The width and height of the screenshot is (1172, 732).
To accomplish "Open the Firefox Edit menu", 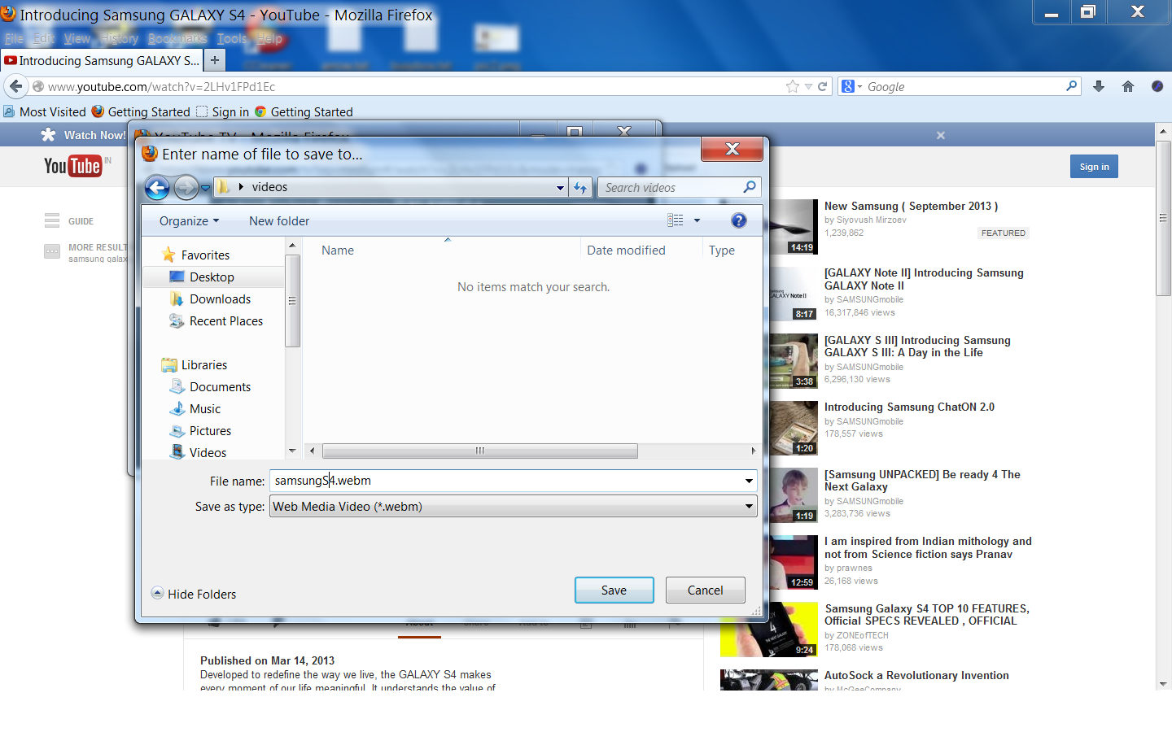I will 44,38.
